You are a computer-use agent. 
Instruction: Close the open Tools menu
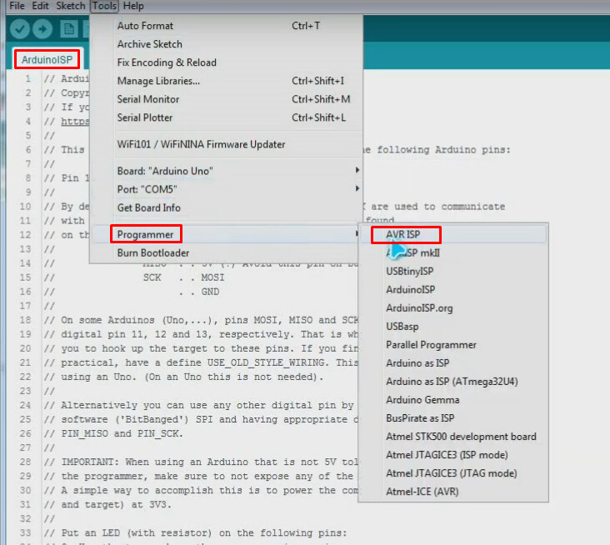104,6
